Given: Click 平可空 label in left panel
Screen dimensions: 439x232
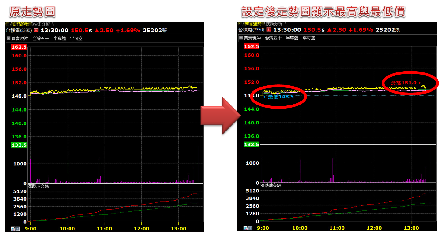Looking at the screenshot, I should (76, 39).
